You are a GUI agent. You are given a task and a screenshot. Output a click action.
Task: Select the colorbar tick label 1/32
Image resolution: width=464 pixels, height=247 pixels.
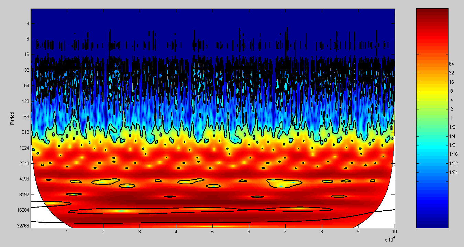(x=453, y=163)
